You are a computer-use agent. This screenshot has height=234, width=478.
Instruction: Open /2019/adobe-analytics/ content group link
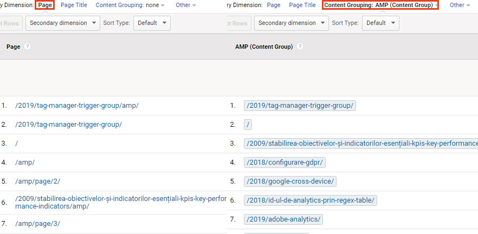click(x=283, y=219)
